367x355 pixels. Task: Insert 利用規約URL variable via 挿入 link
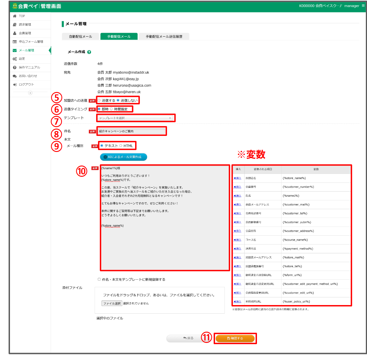point(238,301)
